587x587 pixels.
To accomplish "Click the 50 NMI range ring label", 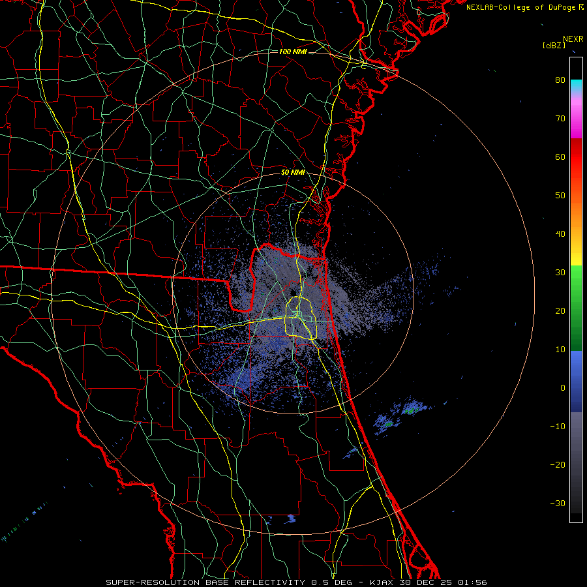I will click(x=293, y=173).
